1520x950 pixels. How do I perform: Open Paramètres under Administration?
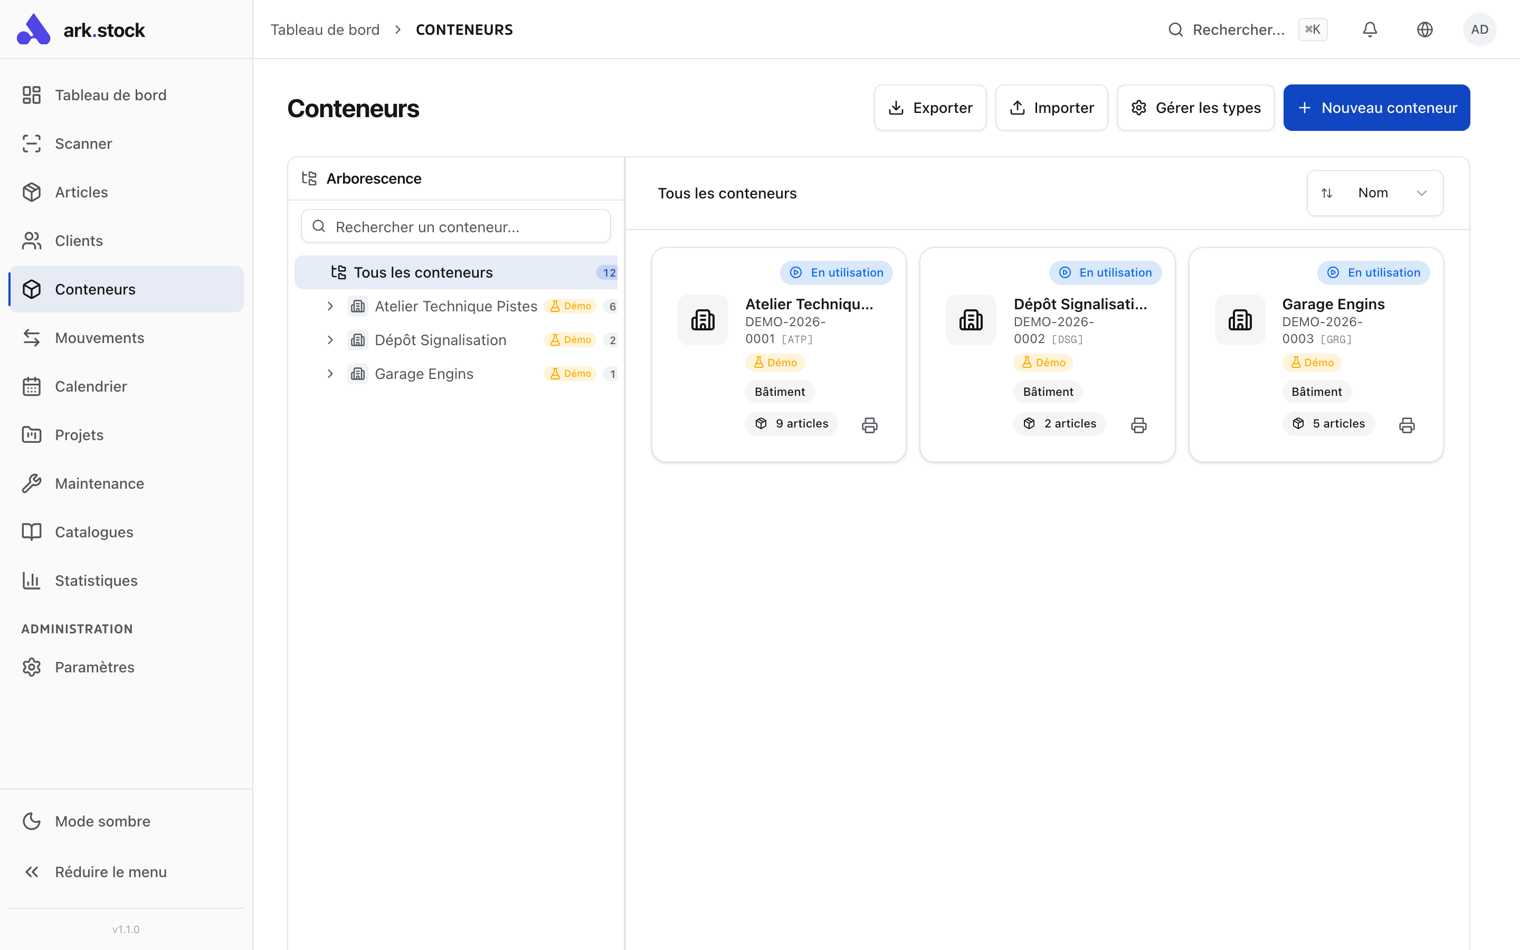(94, 667)
